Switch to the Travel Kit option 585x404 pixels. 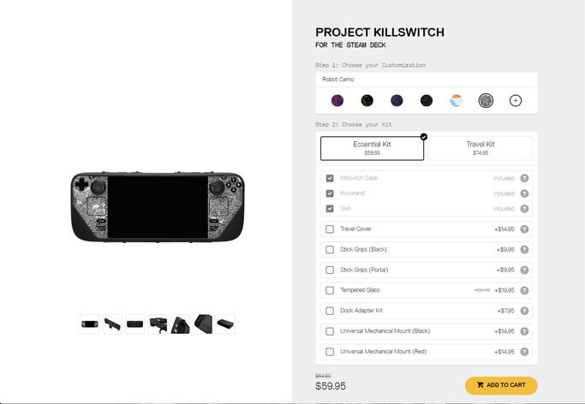(481, 148)
